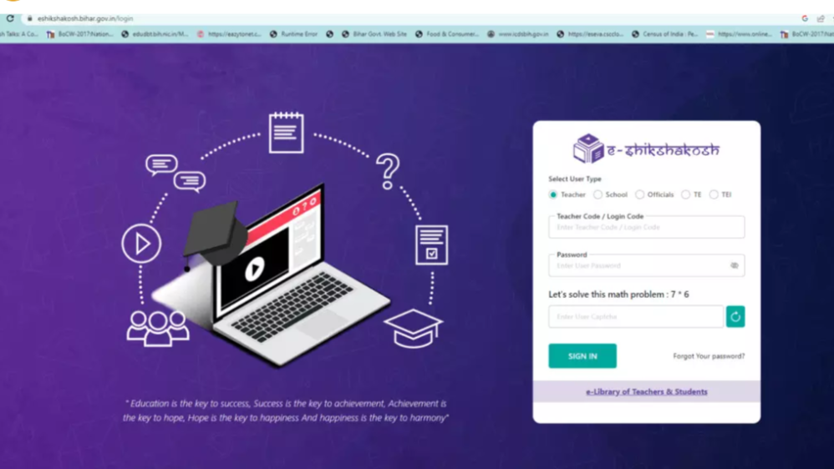Click the e-shikshakosh cube logo
Image resolution: width=834 pixels, height=469 pixels.
coord(587,149)
